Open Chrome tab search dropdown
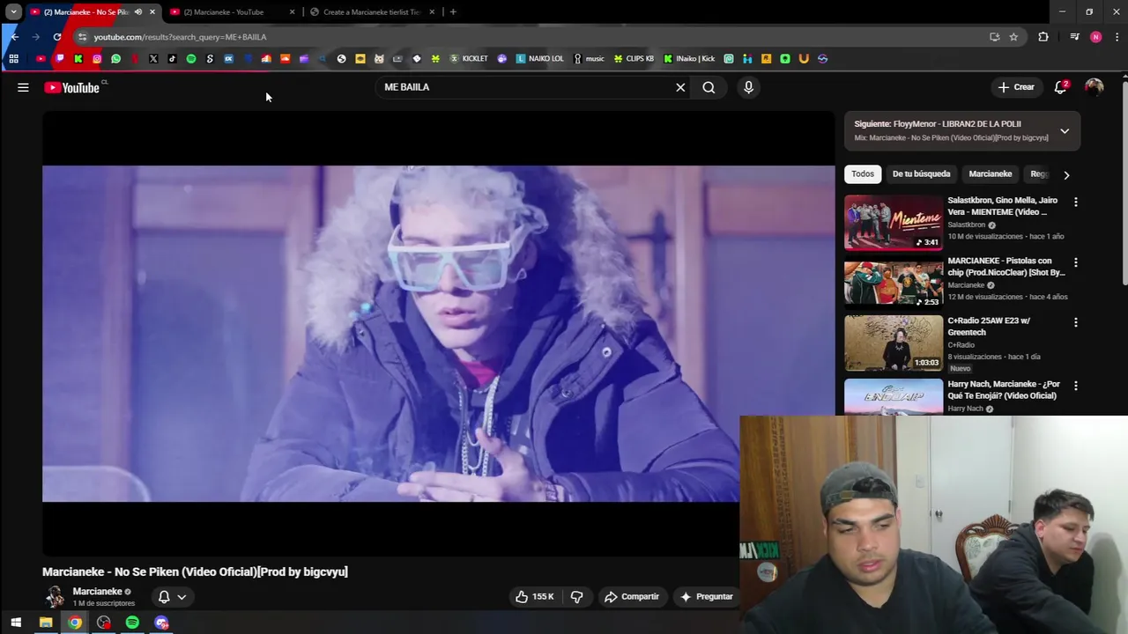 pyautogui.click(x=13, y=11)
